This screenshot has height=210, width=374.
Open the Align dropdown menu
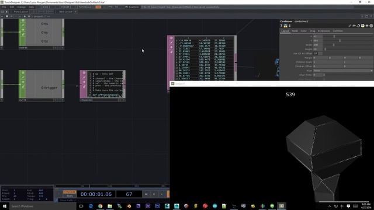coord(343,71)
